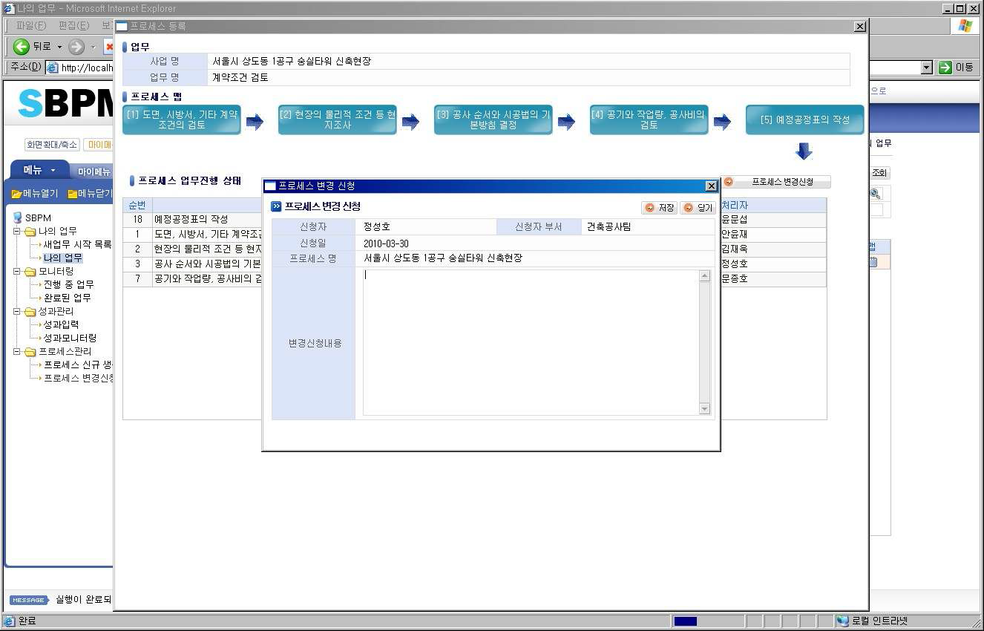Click the 화면확대/축소 button
This screenshot has height=631, width=984.
pyautogui.click(x=52, y=144)
